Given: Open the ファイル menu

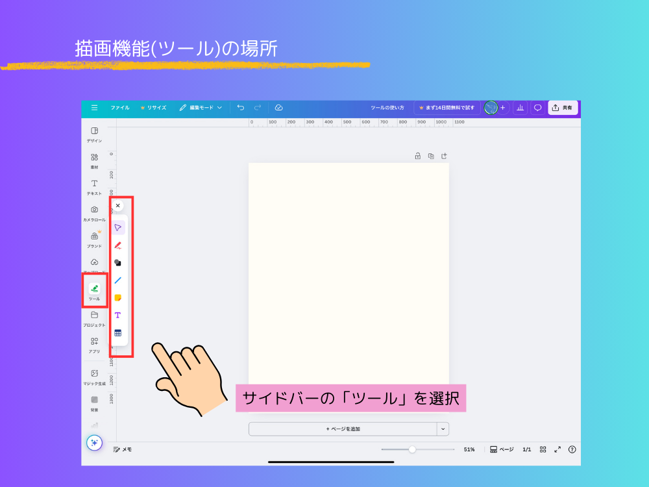Looking at the screenshot, I should (121, 107).
